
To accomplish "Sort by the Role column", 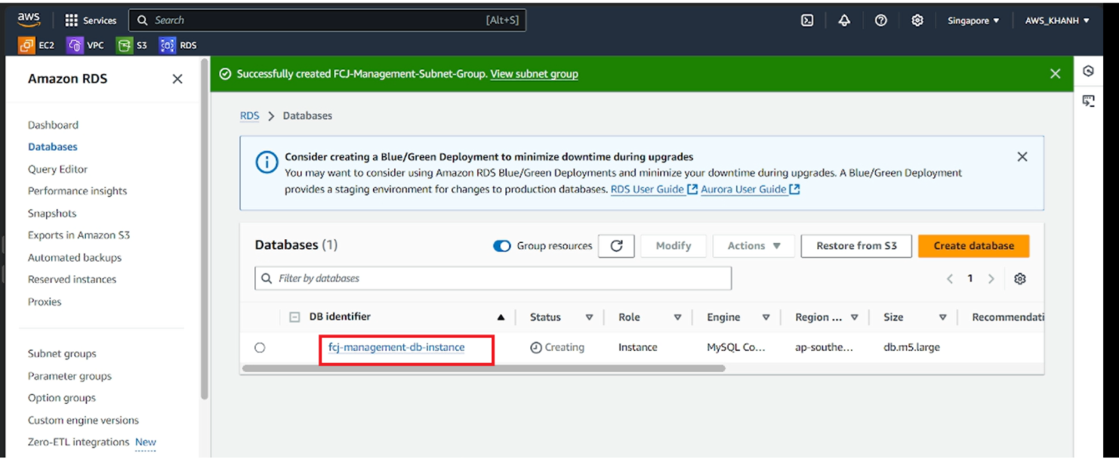I will click(x=677, y=318).
